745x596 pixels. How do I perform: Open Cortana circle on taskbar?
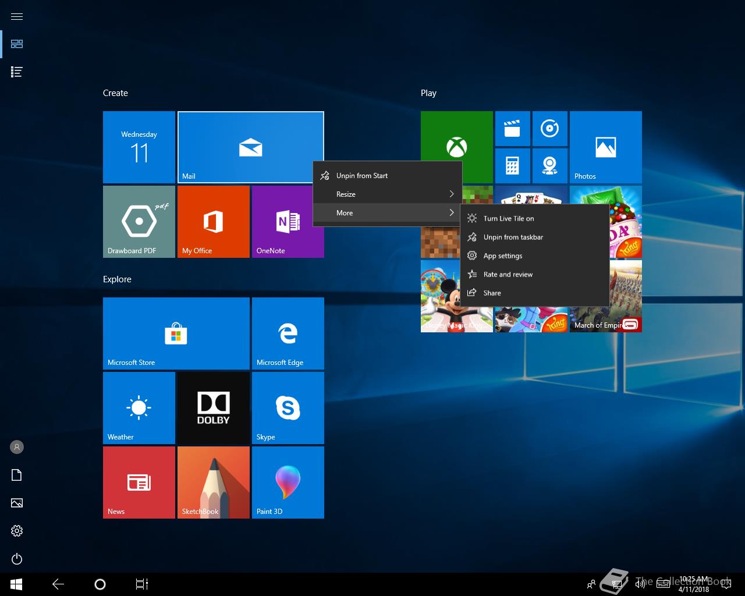pyautogui.click(x=100, y=584)
